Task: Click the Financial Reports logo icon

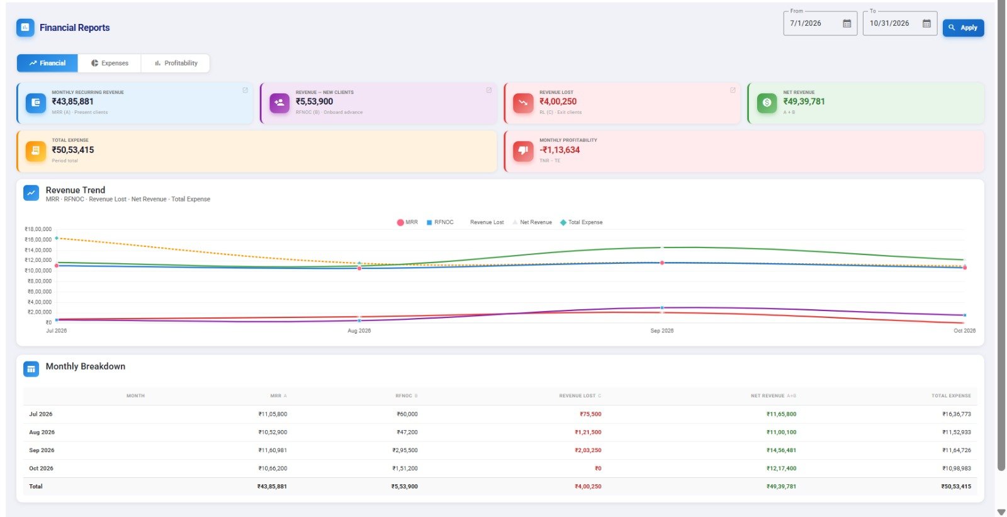Action: [25, 28]
